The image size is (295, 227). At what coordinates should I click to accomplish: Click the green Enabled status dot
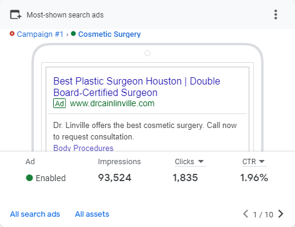point(30,178)
